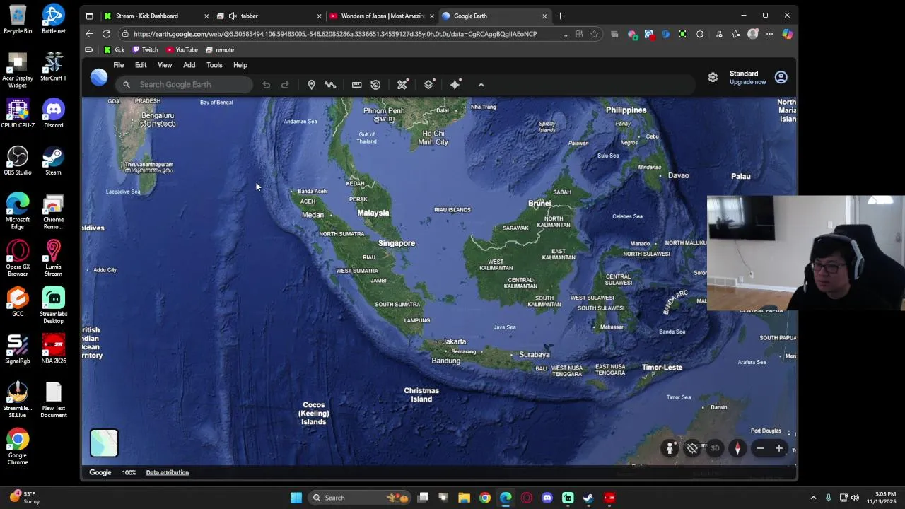905x509 pixels.
Task: Select the add placemark pin tool
Action: 311,85
